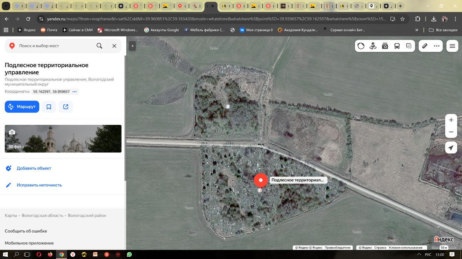Screen dimensions: 462x259
Task: Open a new browser tab
Action: pos(400,6)
